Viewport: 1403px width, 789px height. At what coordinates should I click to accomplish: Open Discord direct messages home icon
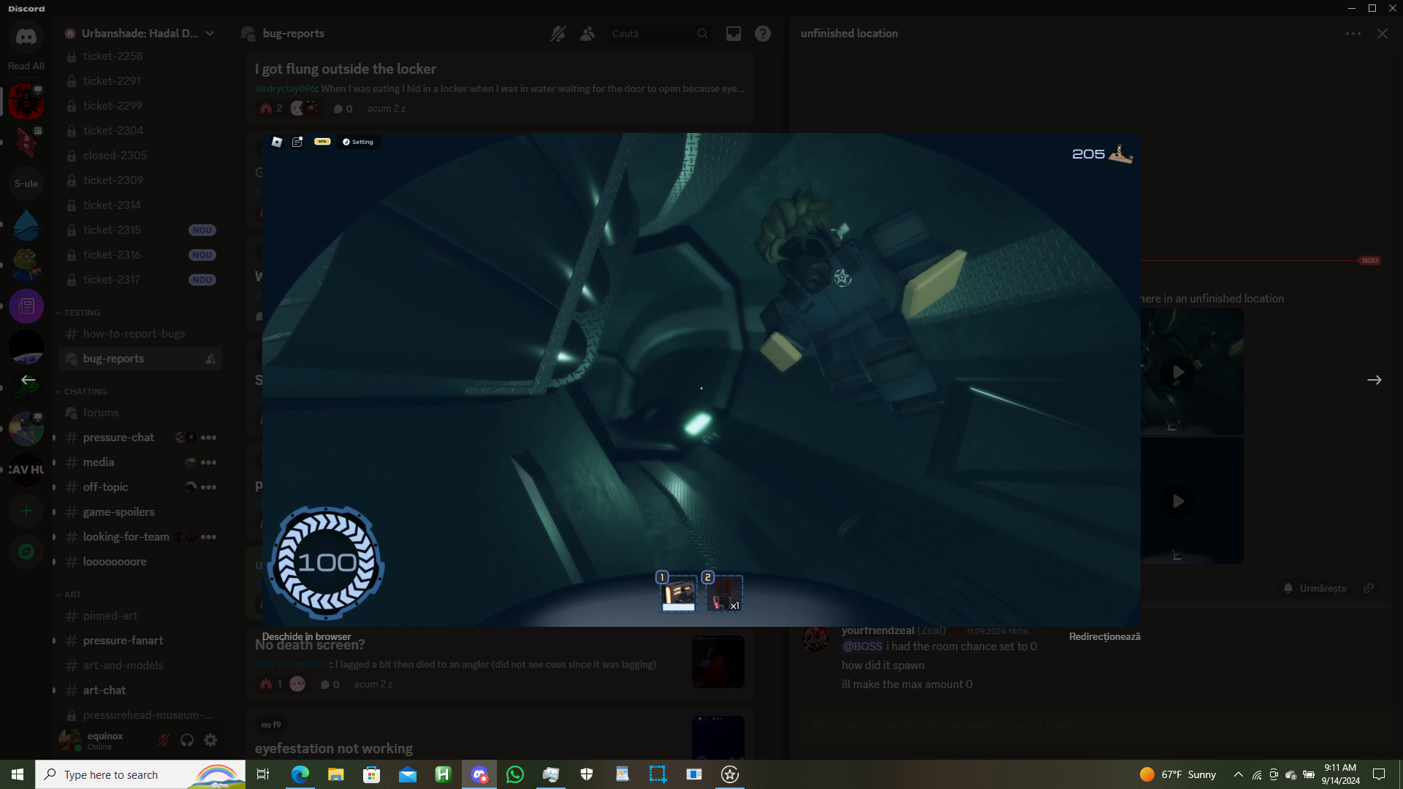[26, 37]
